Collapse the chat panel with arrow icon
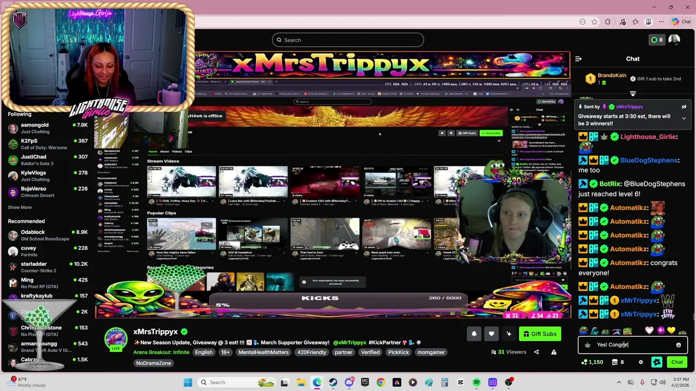Screen dimensions: 696x391 579,59
